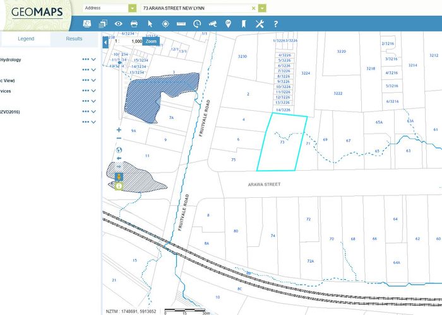
Task: Toggle the street view person icon
Action: pos(119,177)
